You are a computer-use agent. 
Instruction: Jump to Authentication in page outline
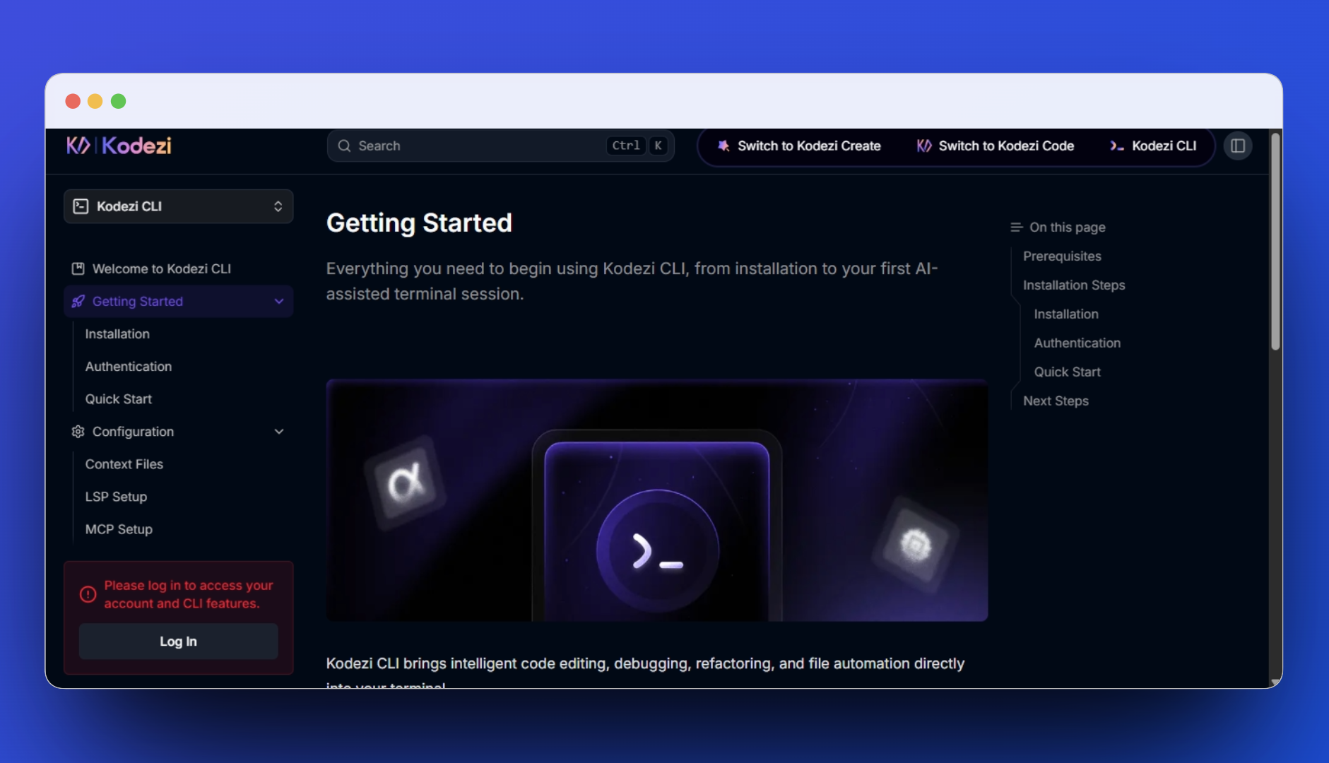point(1077,343)
